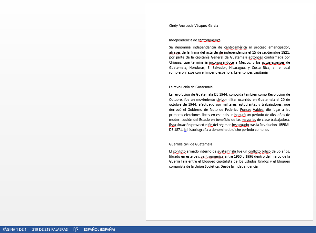Click misspelled word 'civivo' in 'civivo-militar'
Image resolution: width=316 pixels, height=233 pixels.
click(221, 100)
